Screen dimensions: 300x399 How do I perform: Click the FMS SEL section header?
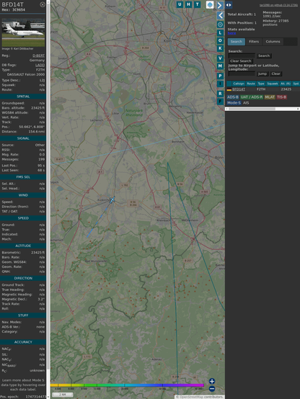point(23,177)
